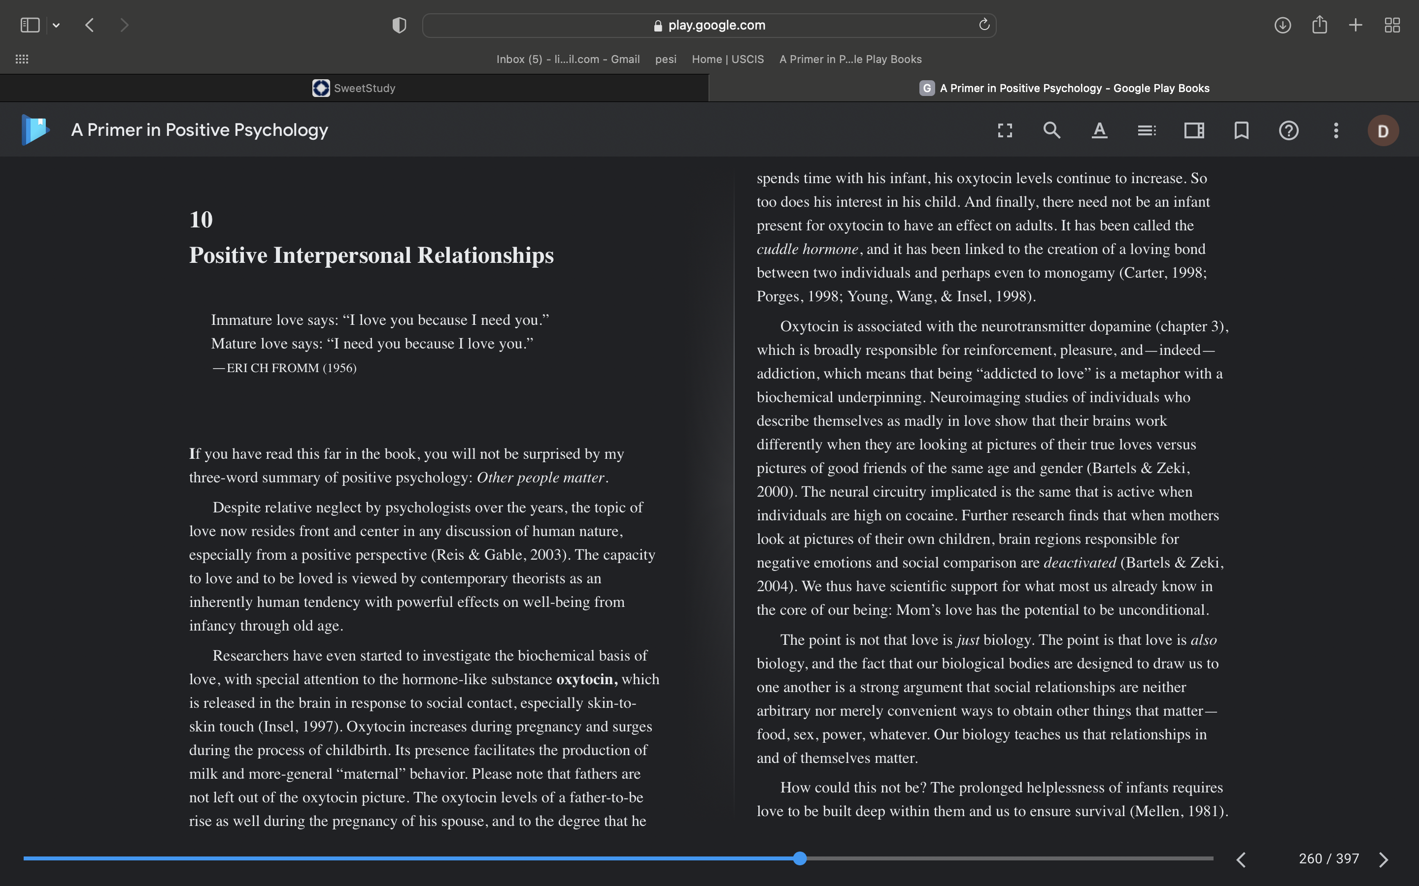Bookmark this page

pos(1241,130)
